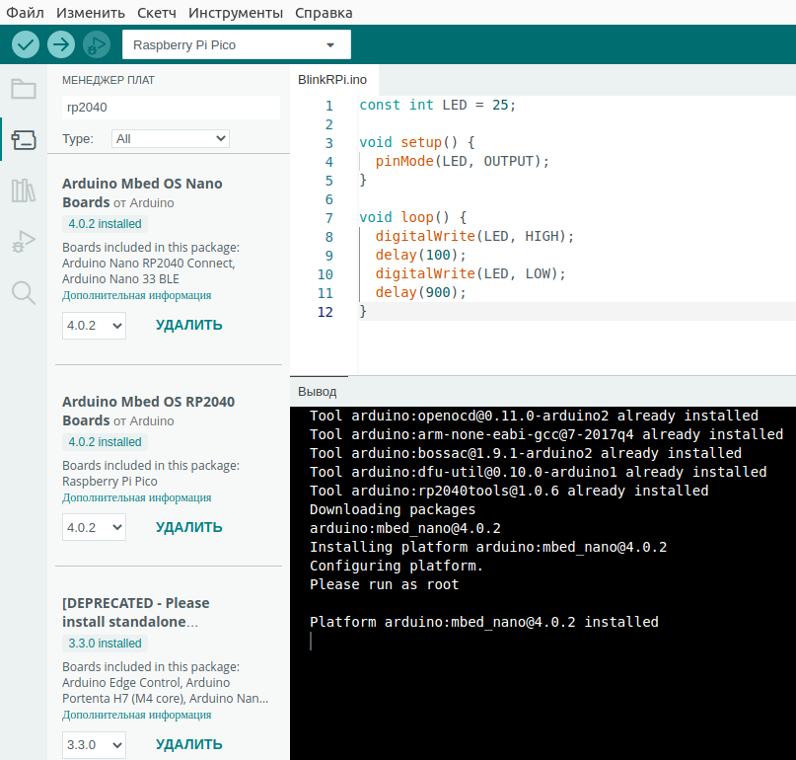Start debugging with the debug toolbar button

tap(97, 44)
